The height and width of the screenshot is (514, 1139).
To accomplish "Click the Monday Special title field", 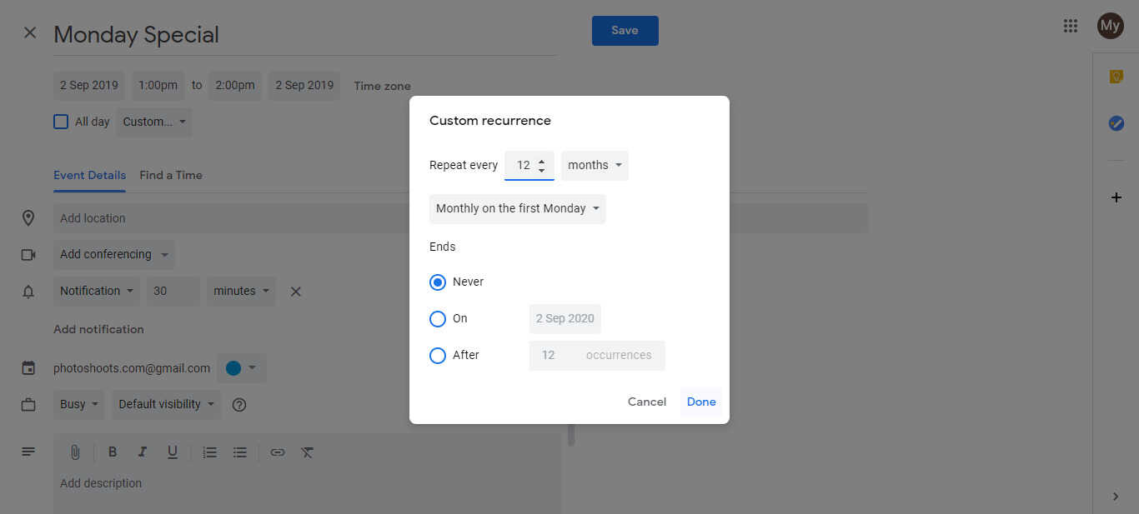I will tap(305, 35).
